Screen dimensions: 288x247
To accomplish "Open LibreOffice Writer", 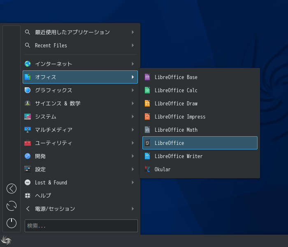I will (200, 156).
